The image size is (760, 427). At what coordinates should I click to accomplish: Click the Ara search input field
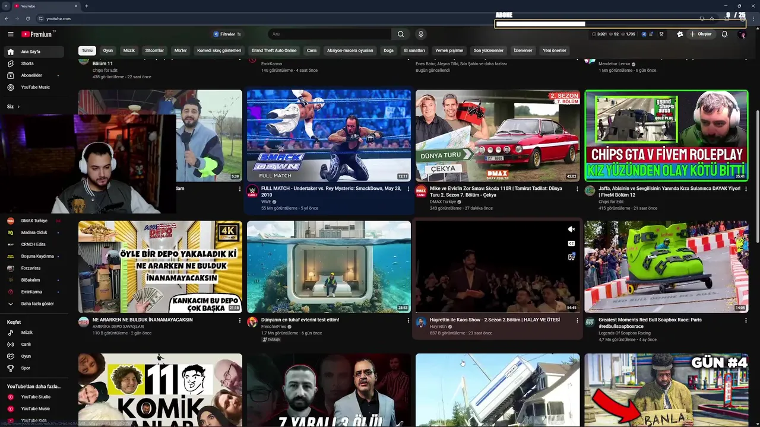(x=330, y=34)
